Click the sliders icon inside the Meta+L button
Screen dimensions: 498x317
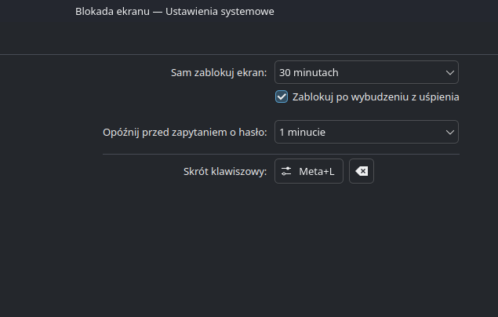pyautogui.click(x=286, y=171)
